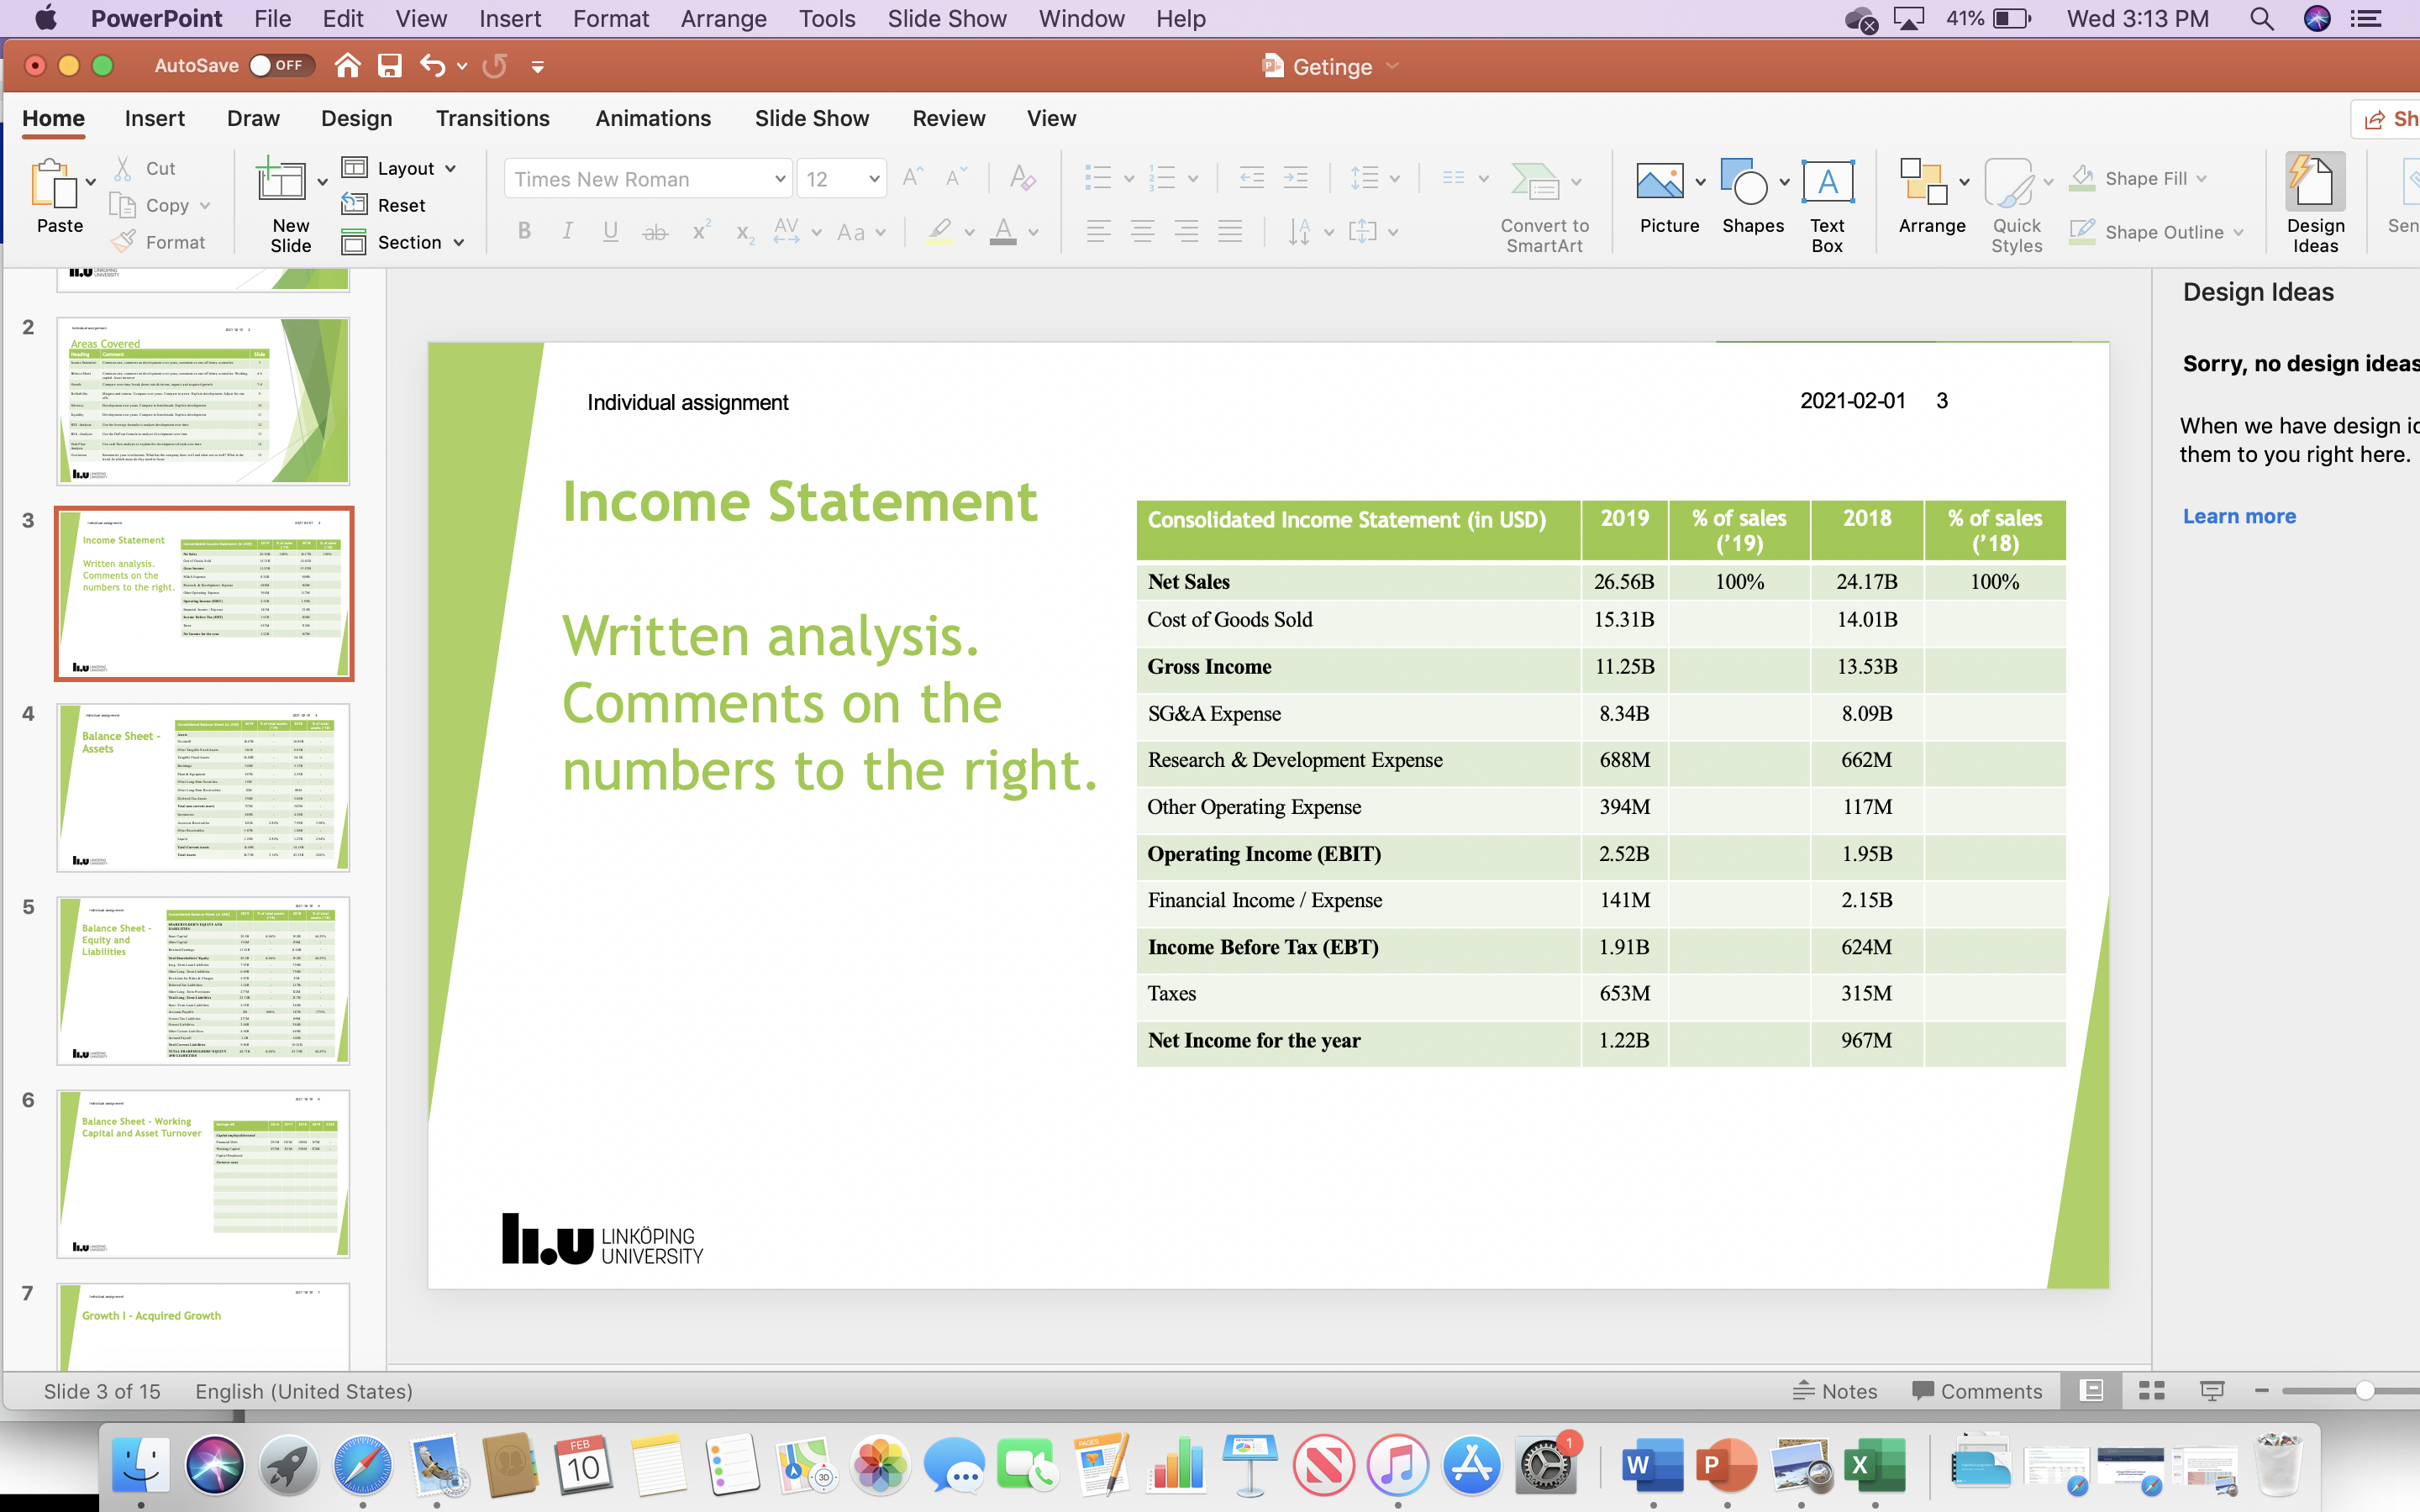Switch to Slide Sorter view
The image size is (2420, 1512).
tap(2152, 1390)
